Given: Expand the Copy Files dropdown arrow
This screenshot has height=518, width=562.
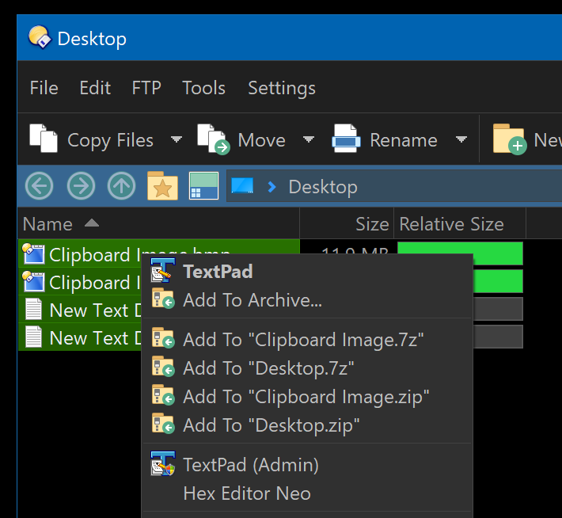Looking at the screenshot, I should pos(176,139).
